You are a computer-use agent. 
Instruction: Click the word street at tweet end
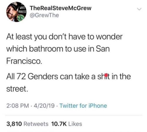[x=17, y=89]
